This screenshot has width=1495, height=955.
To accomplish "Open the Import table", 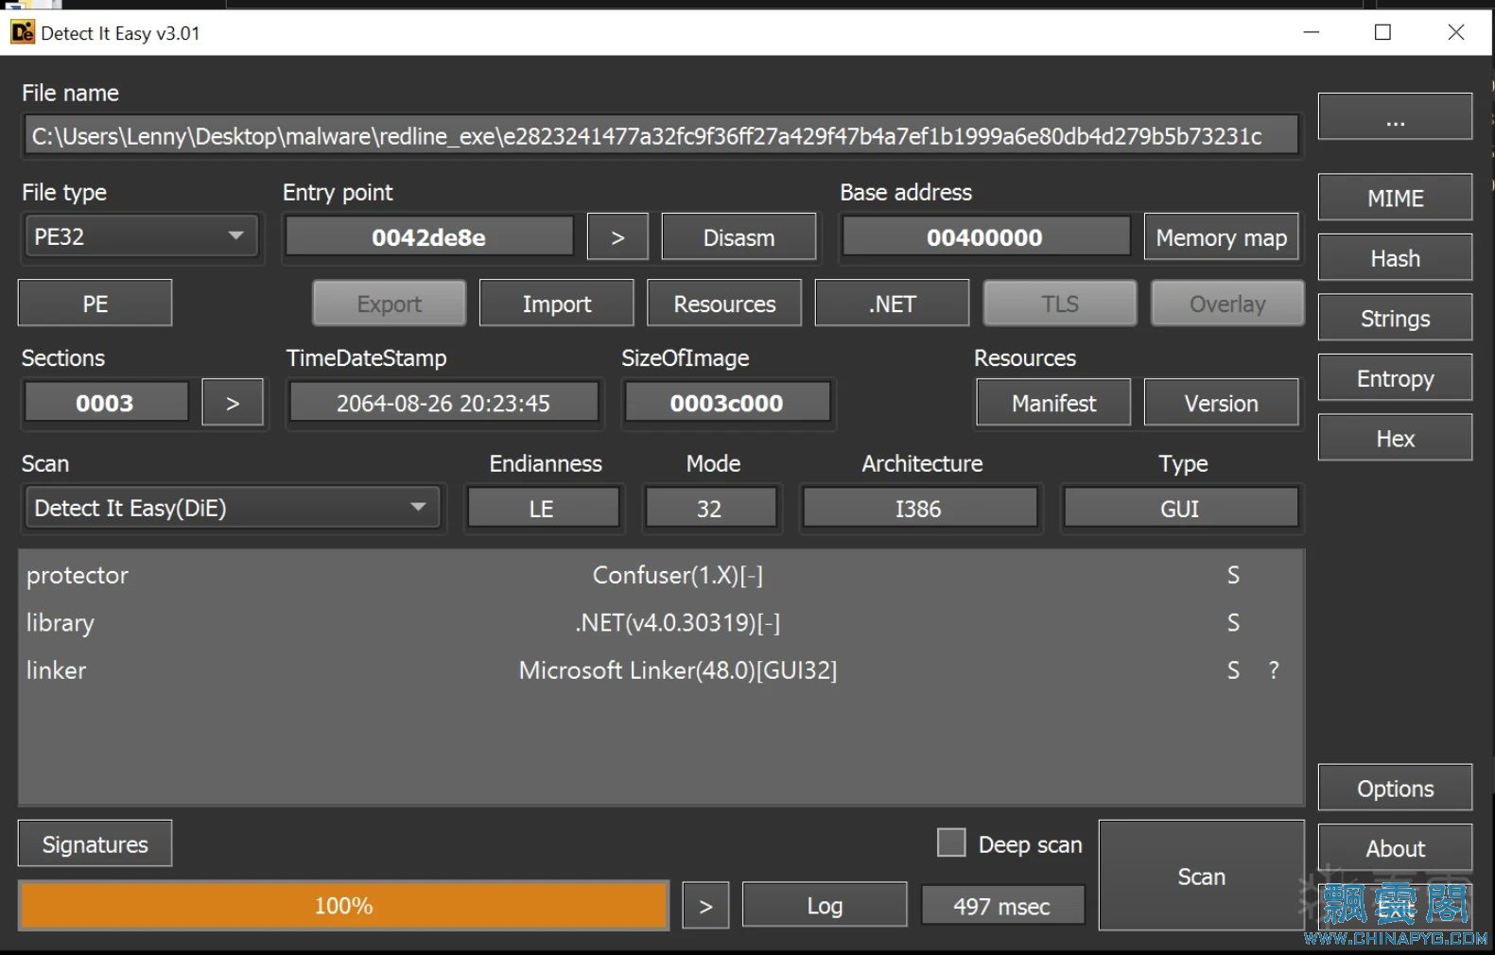I will pos(556,303).
